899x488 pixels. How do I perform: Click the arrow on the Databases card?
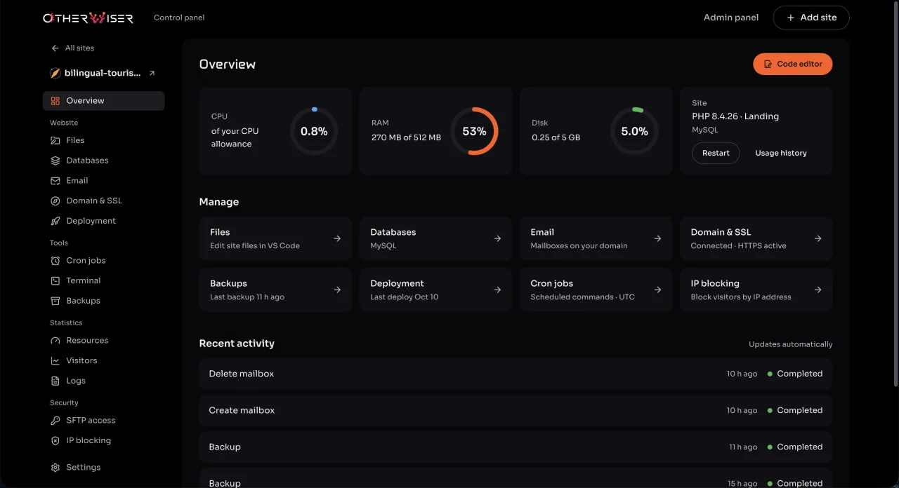(497, 238)
